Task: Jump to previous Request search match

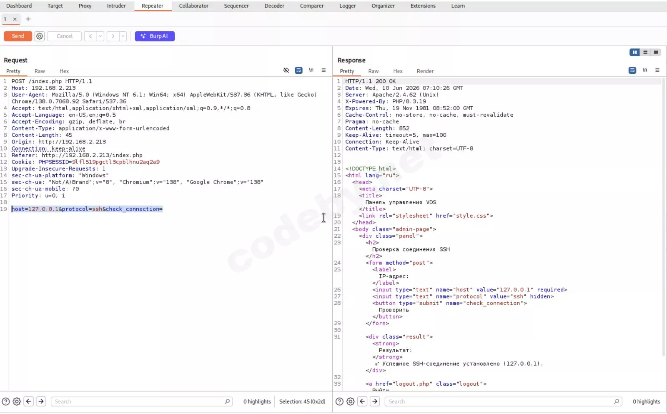Action: 29,401
